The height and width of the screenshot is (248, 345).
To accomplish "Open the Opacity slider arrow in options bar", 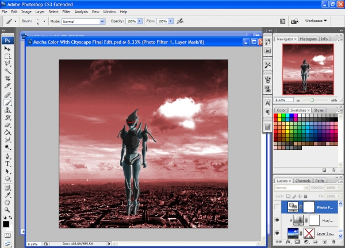I will [140, 21].
